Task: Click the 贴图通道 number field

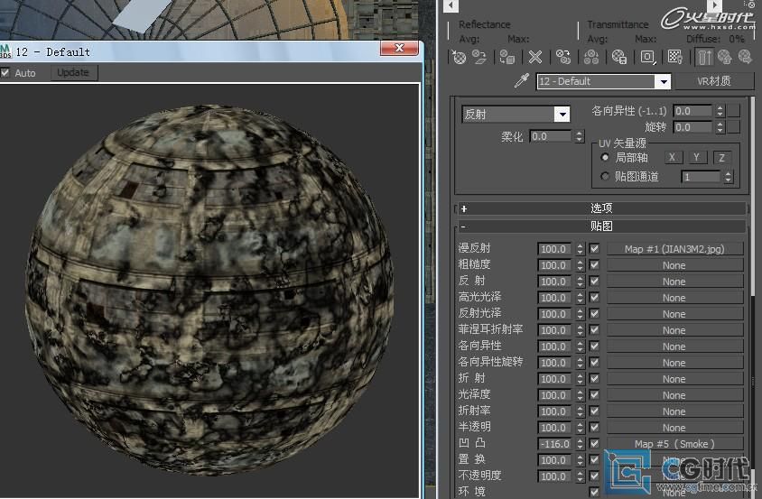Action: coord(702,177)
